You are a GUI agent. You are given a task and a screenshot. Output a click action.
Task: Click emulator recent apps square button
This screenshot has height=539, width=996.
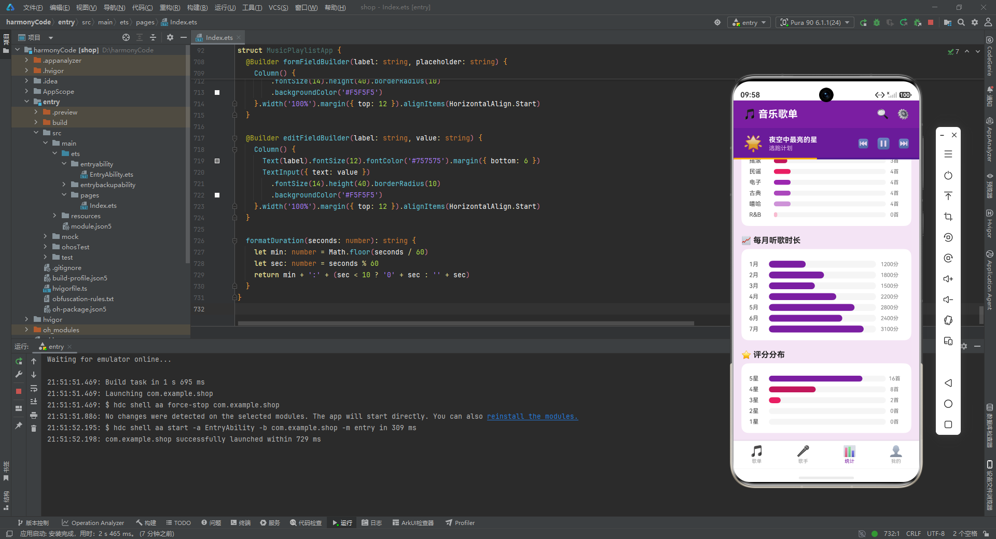point(948,424)
